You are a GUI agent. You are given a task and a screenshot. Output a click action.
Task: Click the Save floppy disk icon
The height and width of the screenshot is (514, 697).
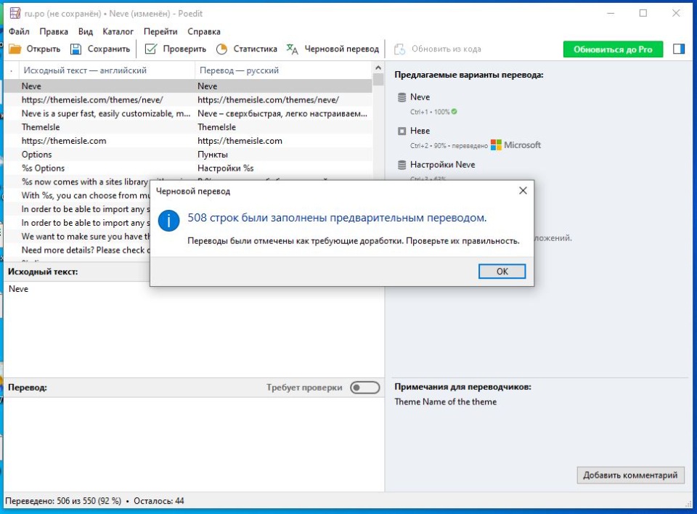tap(76, 49)
